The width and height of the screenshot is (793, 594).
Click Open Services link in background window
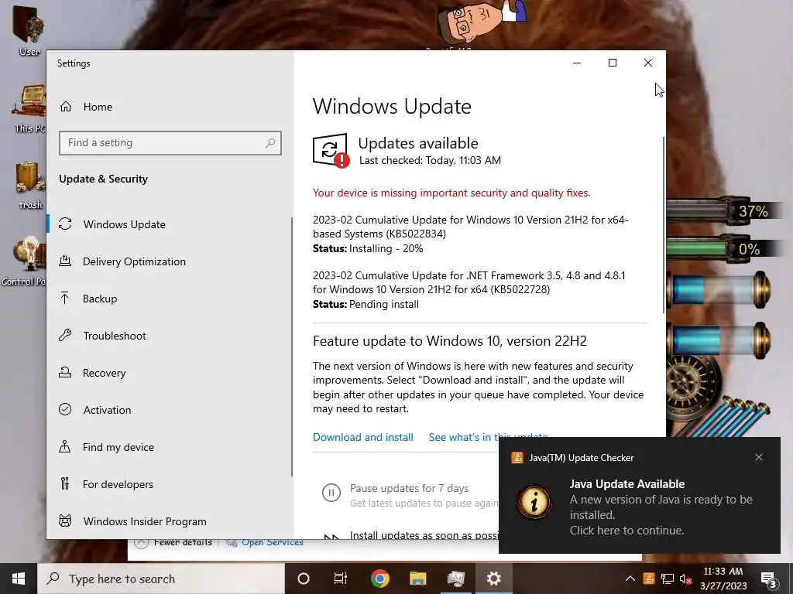[x=272, y=542]
